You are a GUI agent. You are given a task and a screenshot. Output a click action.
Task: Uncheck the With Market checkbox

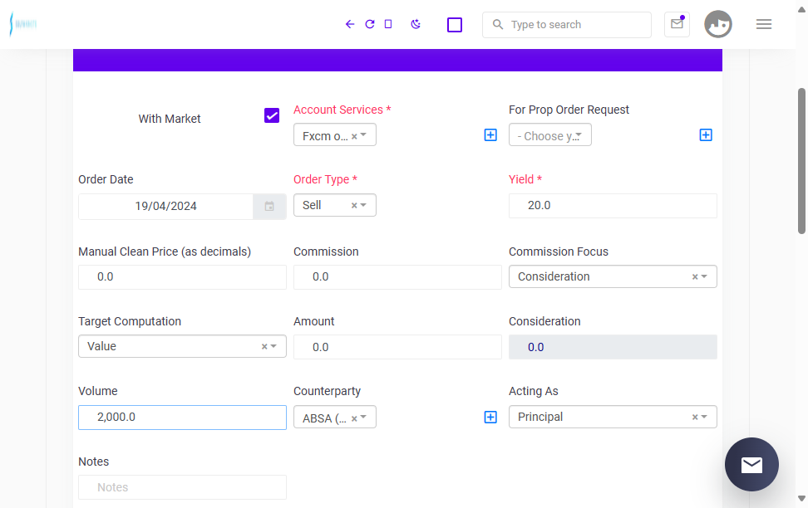[x=272, y=115]
